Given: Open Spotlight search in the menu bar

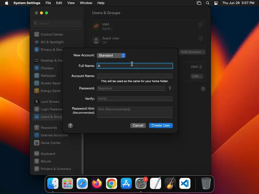Looking at the screenshot, I should pyautogui.click(x=208, y=3).
